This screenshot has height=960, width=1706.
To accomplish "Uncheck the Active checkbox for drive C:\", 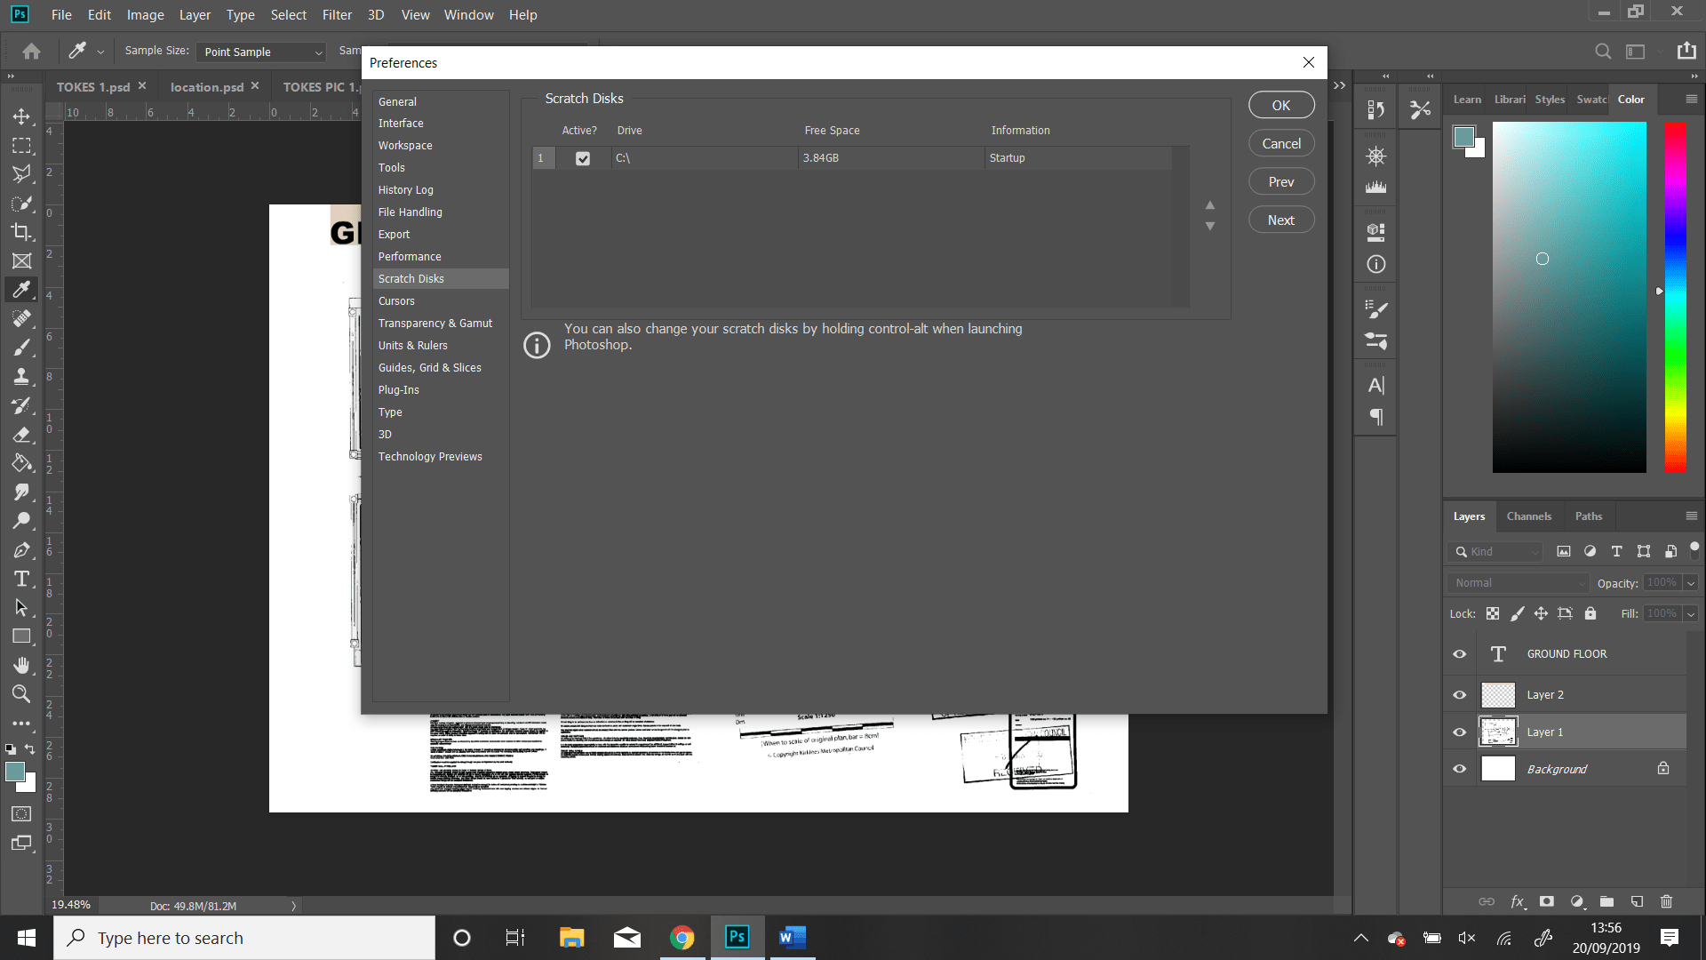I will click(583, 157).
